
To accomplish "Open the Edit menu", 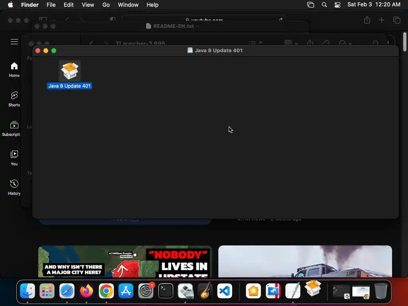I will (x=69, y=5).
